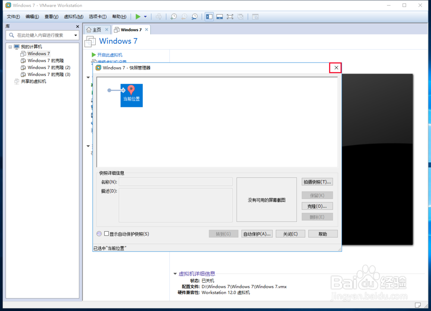The width and height of the screenshot is (431, 311).
Task: Click the snapshot name 名称(N) field
Action: pos(176,182)
